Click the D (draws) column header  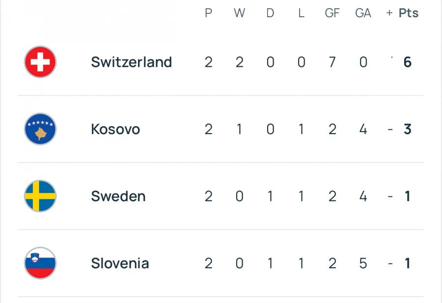pos(270,13)
